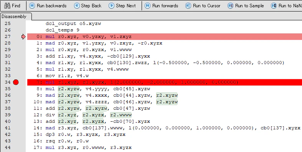This screenshot has width=302, height=152.
Task: Switch to the Disassembly tab
Action: pos(14,17)
